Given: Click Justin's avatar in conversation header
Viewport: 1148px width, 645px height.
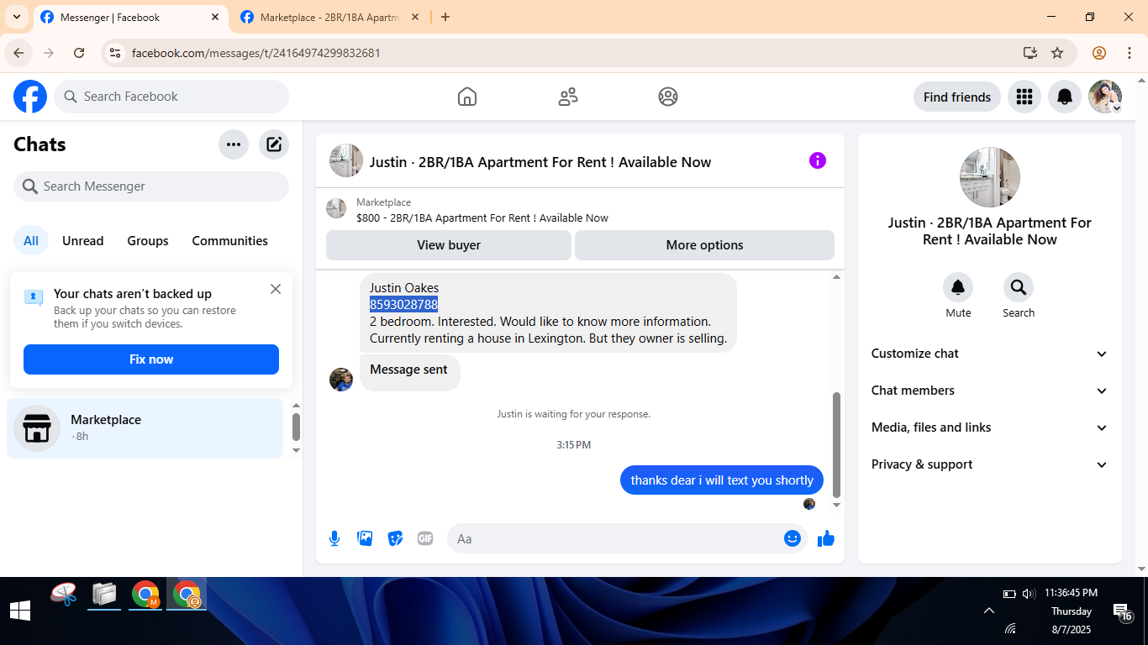Looking at the screenshot, I should pyautogui.click(x=346, y=160).
